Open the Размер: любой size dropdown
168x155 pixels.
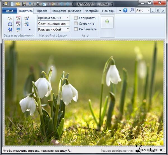pyautogui.click(x=53, y=29)
